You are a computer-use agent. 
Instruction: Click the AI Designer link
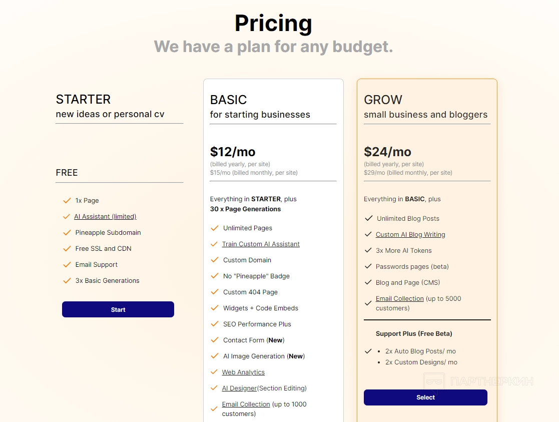(239, 388)
